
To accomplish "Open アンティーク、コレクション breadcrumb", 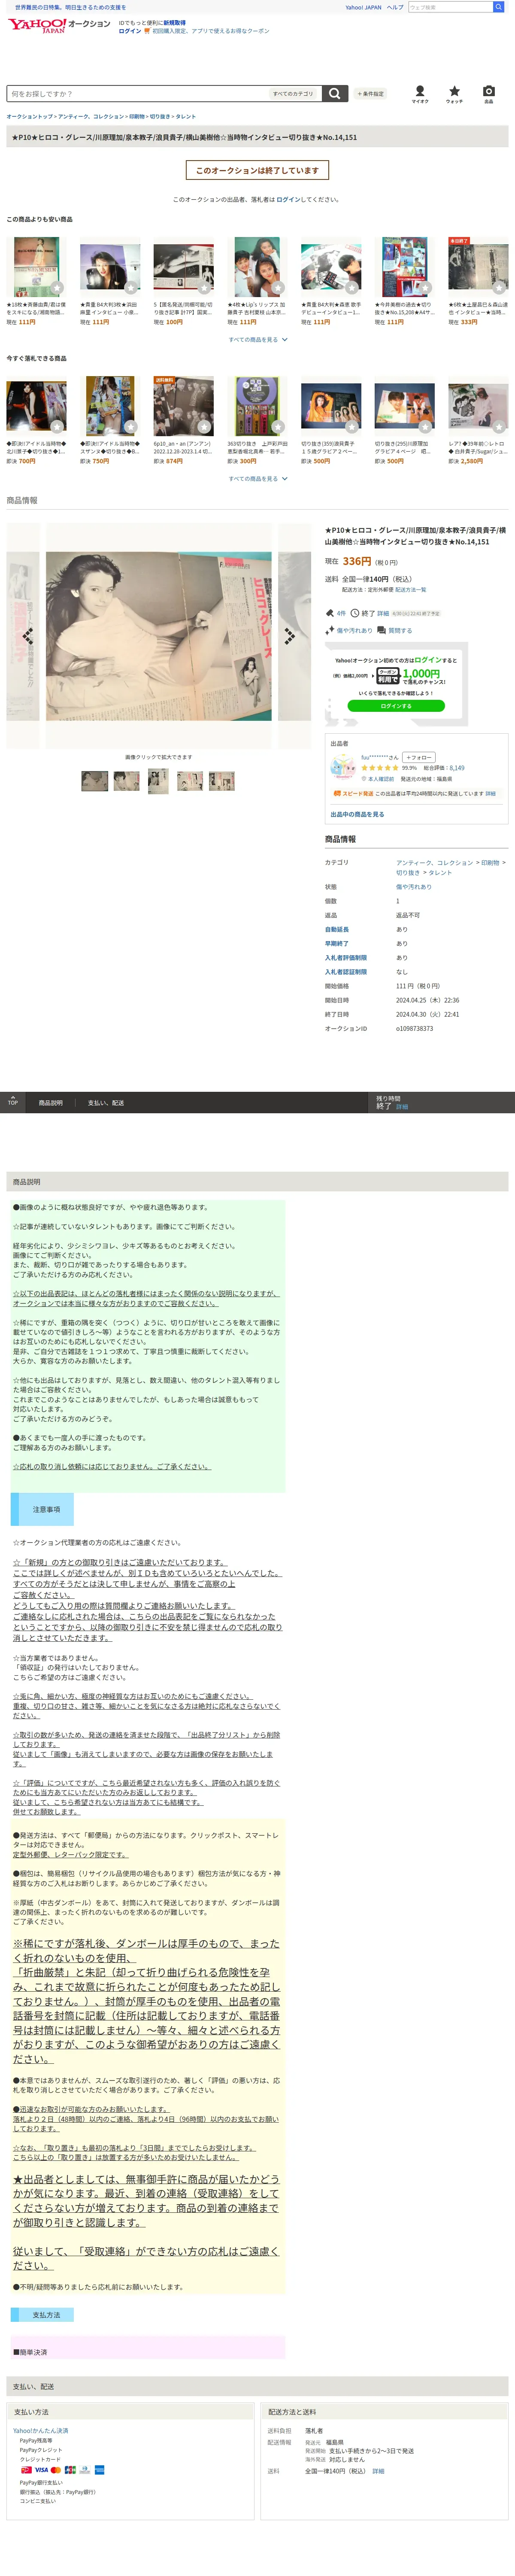I will pos(92,117).
